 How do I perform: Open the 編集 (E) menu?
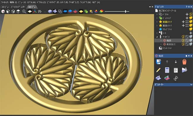click(13, 2)
